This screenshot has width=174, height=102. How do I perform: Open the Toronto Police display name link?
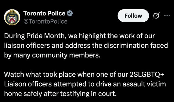[x=44, y=13]
